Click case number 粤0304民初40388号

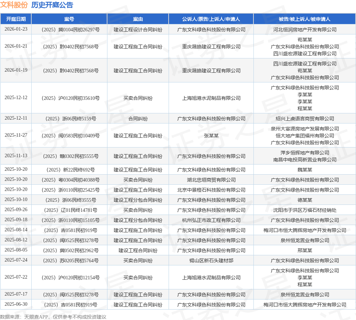tap(71, 180)
